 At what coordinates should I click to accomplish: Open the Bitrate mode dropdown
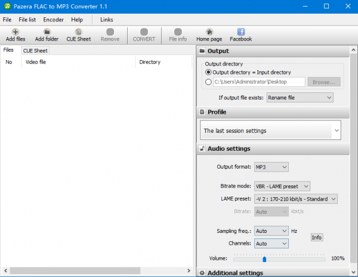pyautogui.click(x=282, y=186)
